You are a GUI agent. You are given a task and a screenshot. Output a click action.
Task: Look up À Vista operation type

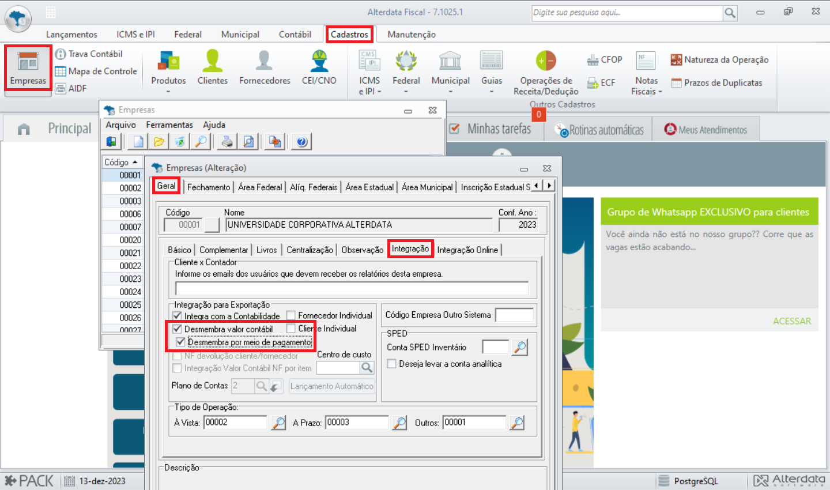tap(278, 423)
